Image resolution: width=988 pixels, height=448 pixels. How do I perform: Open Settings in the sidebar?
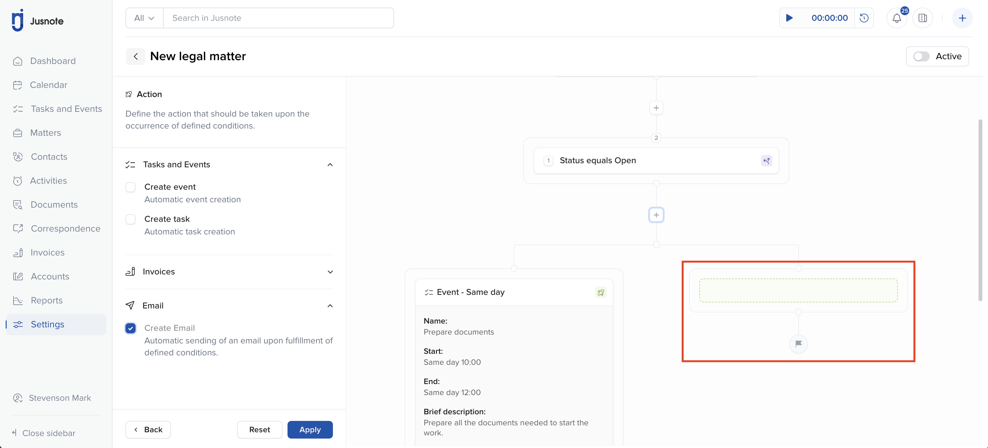pyautogui.click(x=57, y=325)
